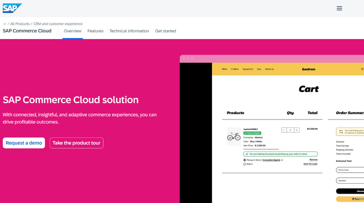The width and height of the screenshot is (364, 203).
Task: Click E-Bikes in the demo menu
Action: 235,69
